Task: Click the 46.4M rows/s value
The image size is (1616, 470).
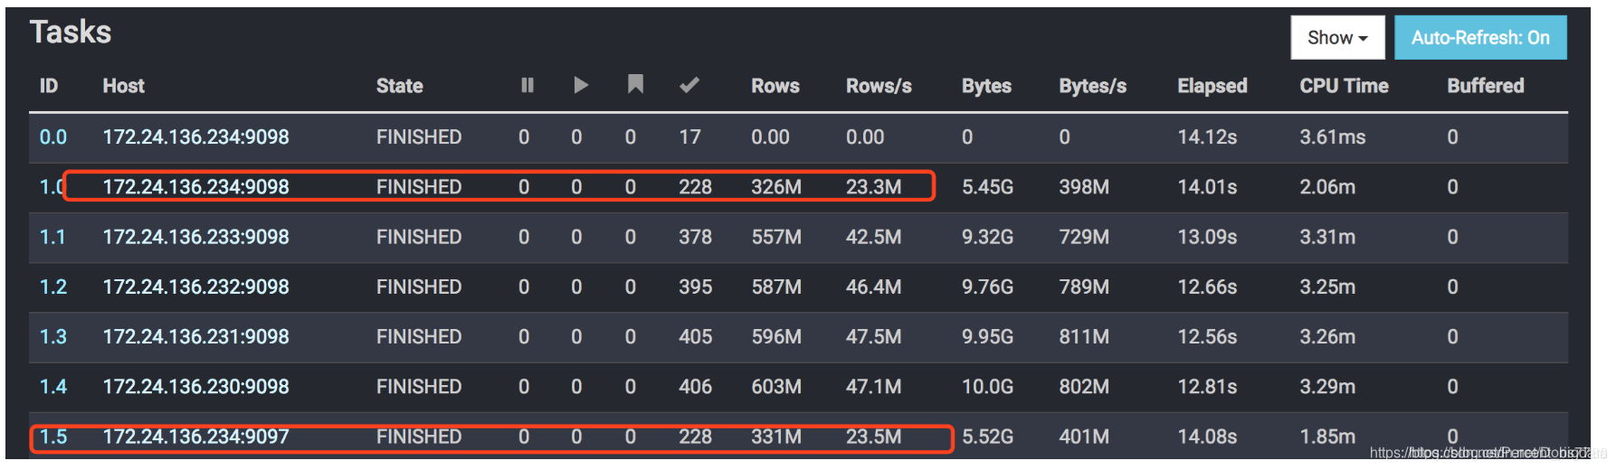Action: pyautogui.click(x=874, y=287)
